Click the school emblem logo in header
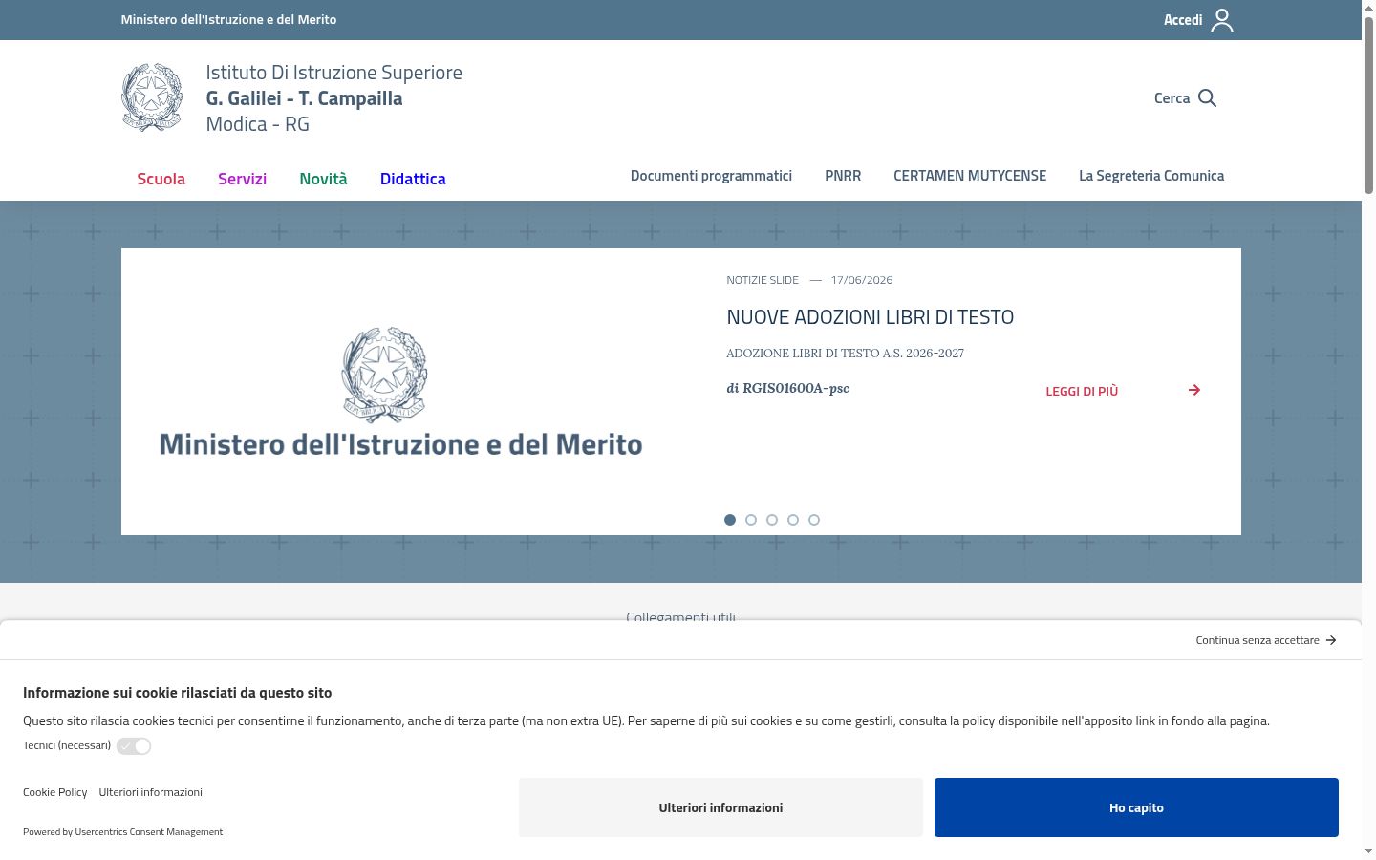This screenshot has width=1376, height=860. (152, 97)
